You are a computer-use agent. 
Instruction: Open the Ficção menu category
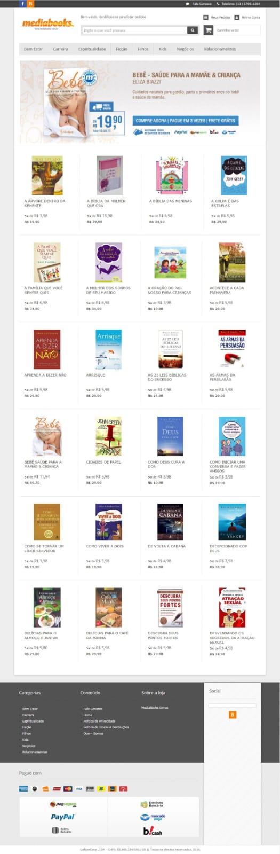point(122,49)
